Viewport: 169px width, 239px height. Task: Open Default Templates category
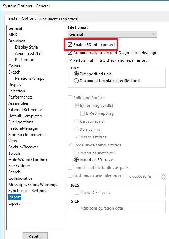point(25,116)
